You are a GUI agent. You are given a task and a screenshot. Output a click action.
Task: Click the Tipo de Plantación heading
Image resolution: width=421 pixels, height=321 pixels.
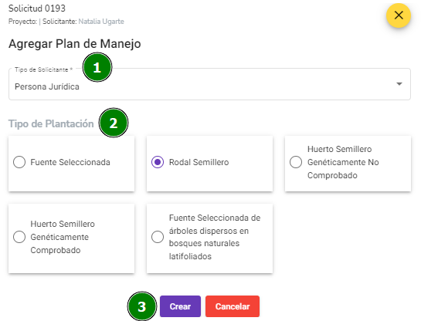point(51,123)
